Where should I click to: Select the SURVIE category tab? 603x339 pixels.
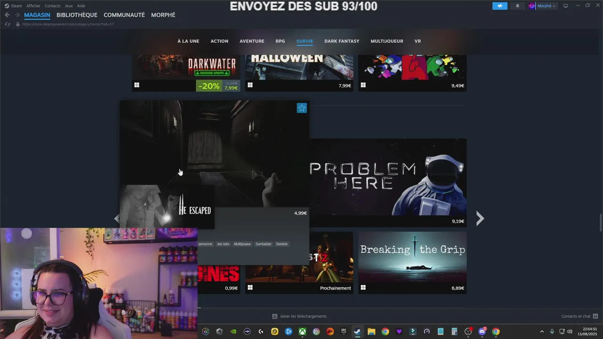click(x=305, y=41)
